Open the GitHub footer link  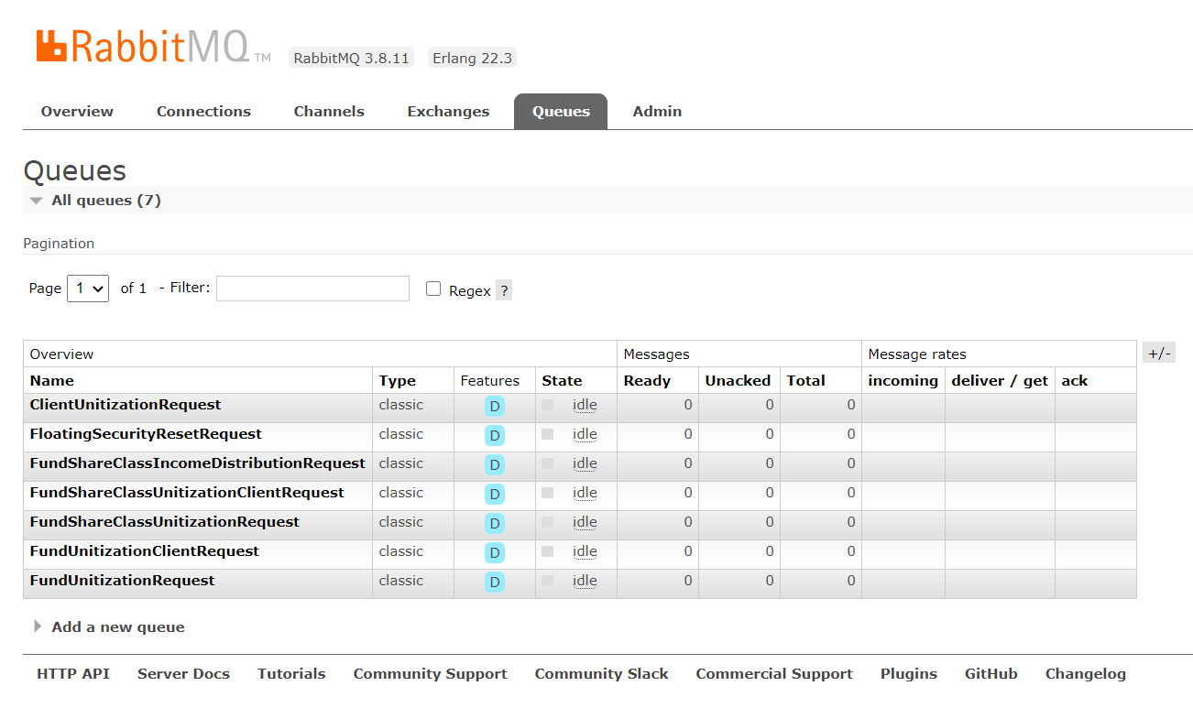pos(991,674)
